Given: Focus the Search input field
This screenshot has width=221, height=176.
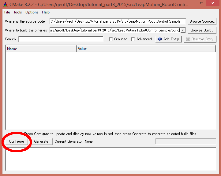Looking at the screenshot, I should click(61, 39).
